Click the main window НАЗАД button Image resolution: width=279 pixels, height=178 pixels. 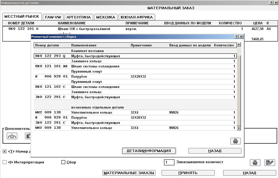pyautogui.click(x=249, y=173)
